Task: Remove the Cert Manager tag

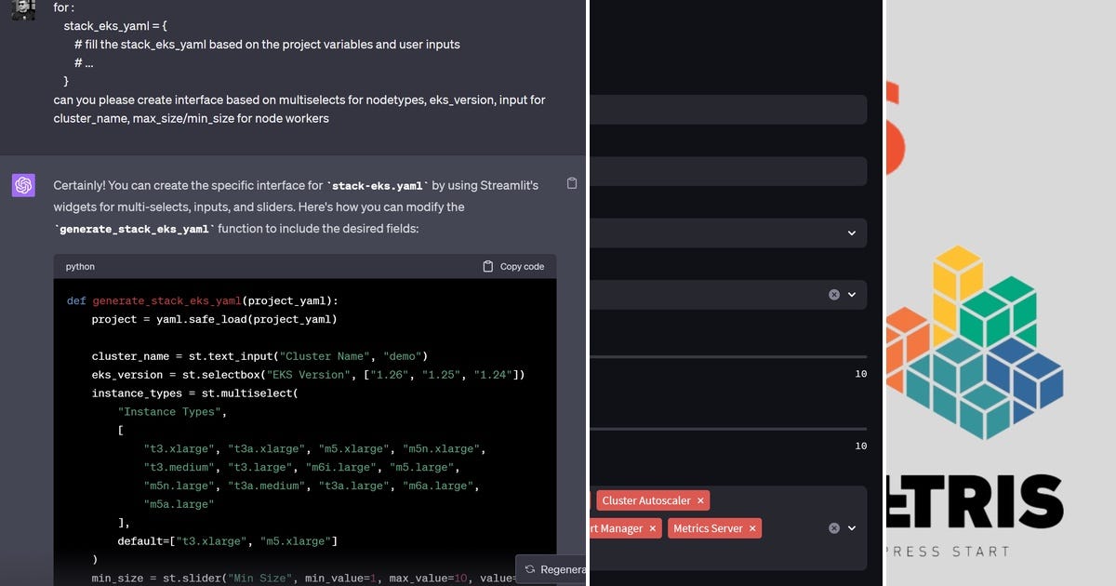Action: (653, 528)
